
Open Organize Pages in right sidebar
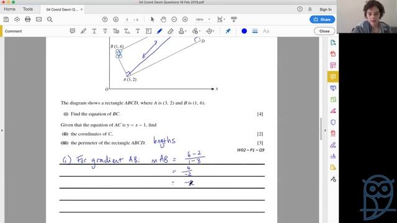coord(333,99)
